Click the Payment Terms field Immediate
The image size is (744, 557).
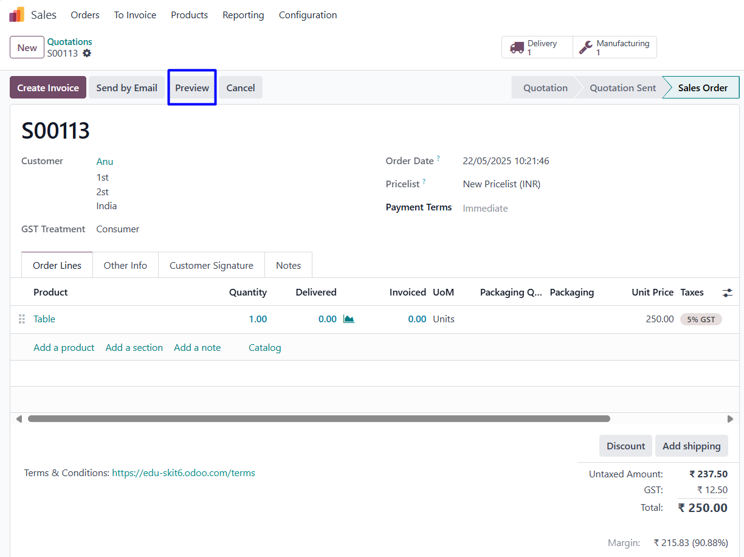[485, 208]
